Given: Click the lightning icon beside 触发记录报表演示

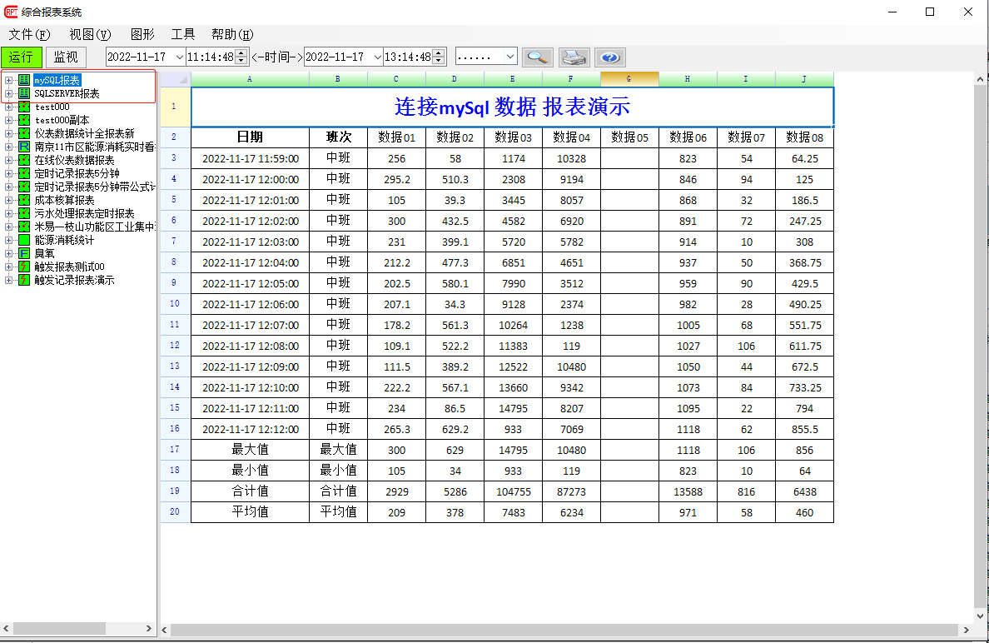Looking at the screenshot, I should click(24, 280).
